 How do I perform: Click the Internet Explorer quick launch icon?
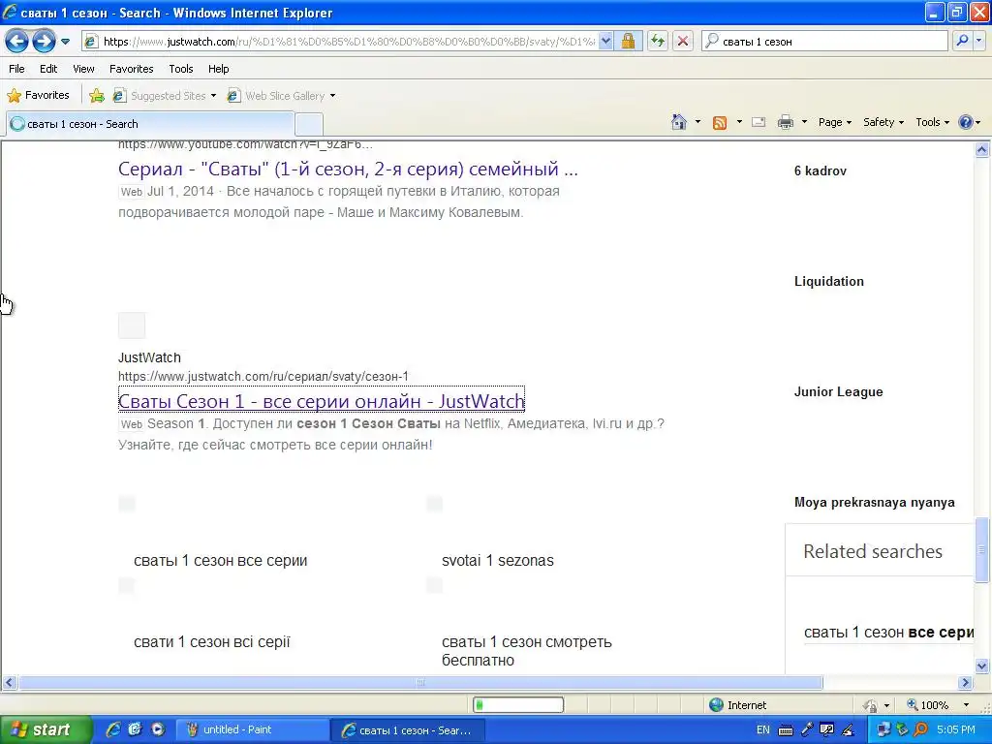pos(113,729)
